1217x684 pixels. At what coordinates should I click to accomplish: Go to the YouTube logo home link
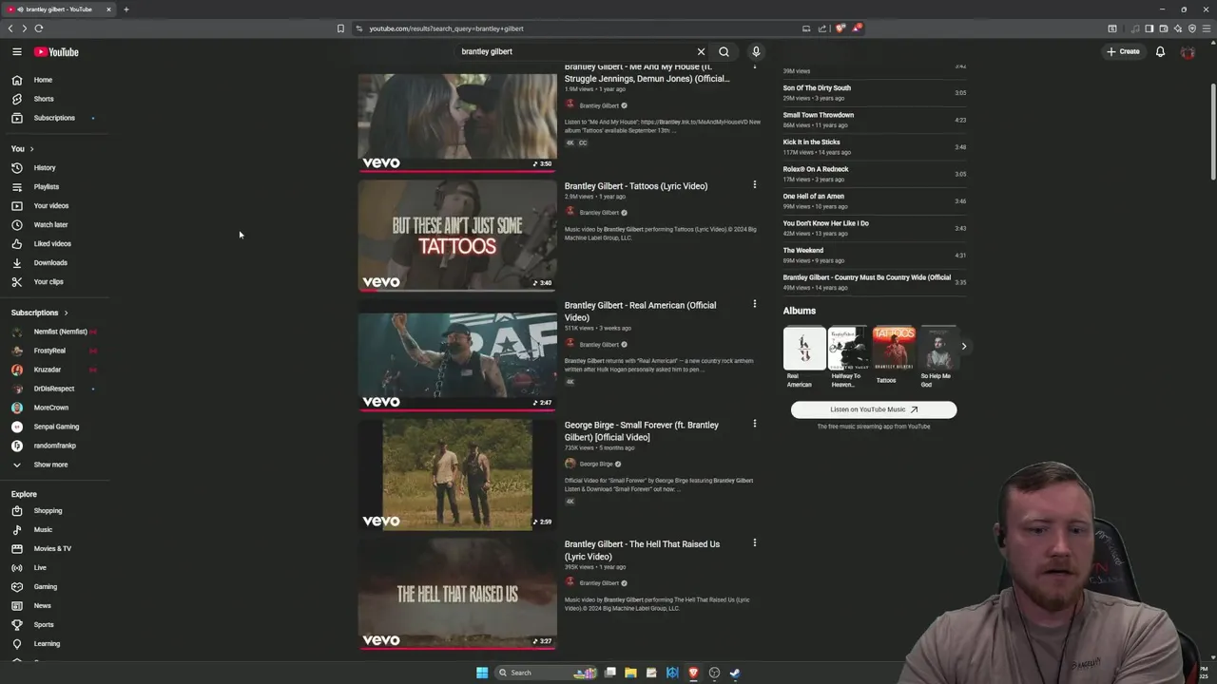point(56,52)
